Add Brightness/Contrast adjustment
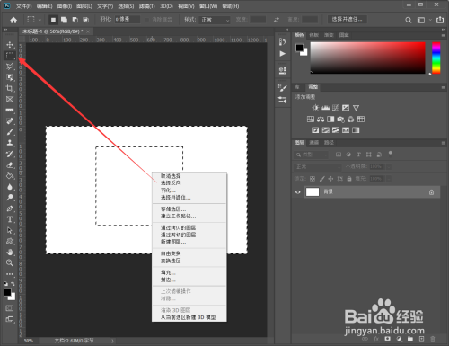 coord(315,108)
